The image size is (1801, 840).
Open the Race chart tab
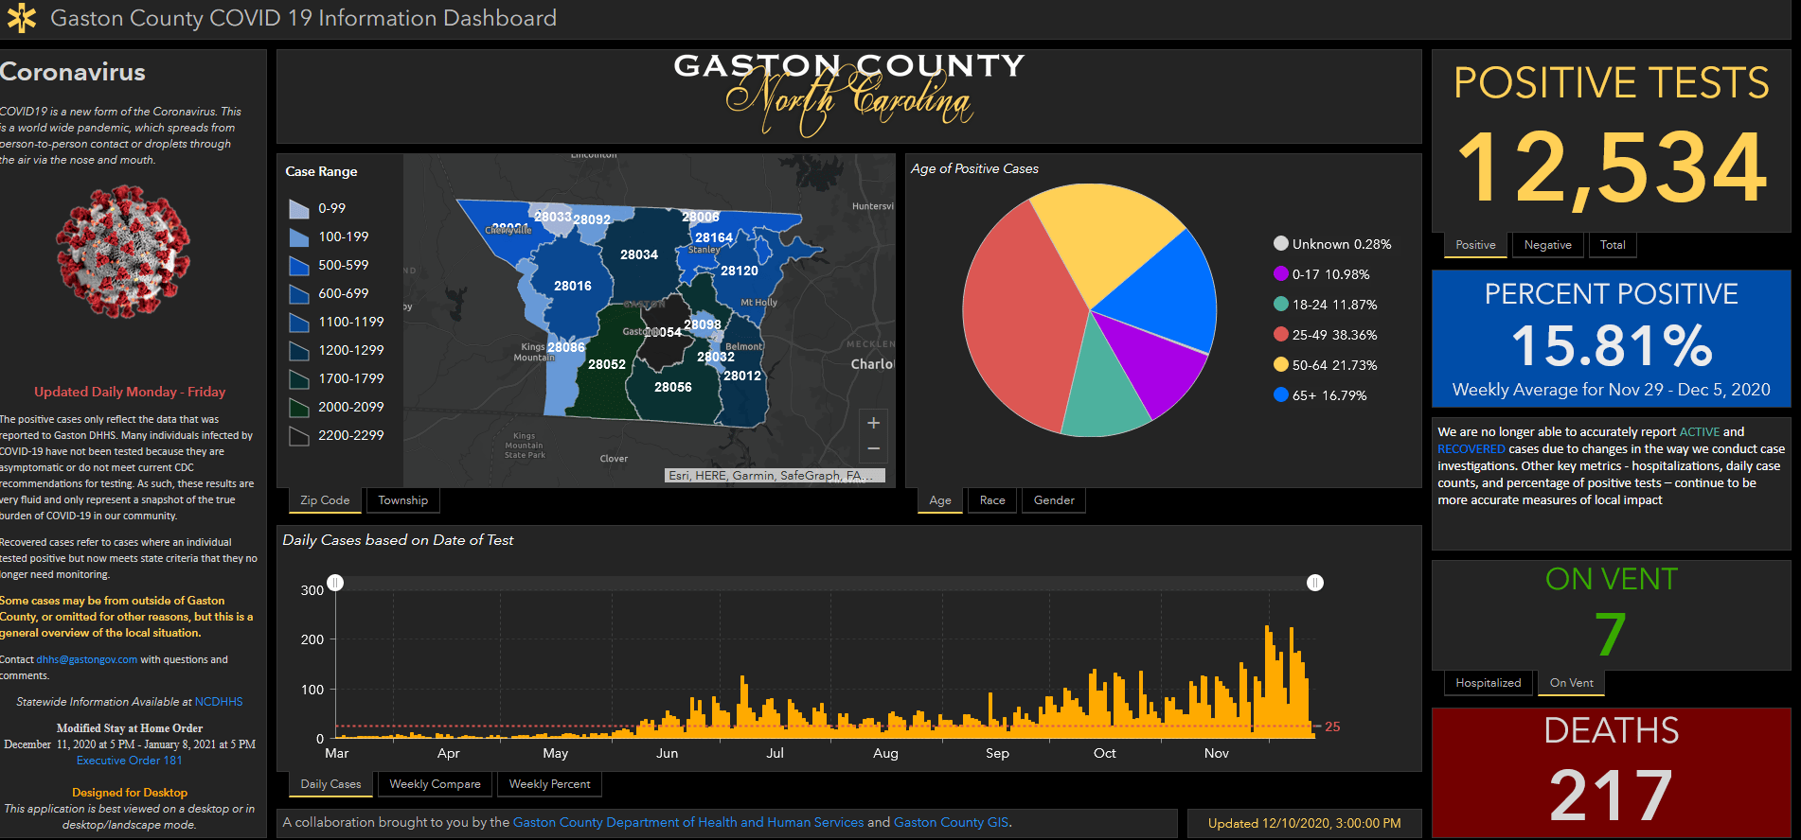992,500
